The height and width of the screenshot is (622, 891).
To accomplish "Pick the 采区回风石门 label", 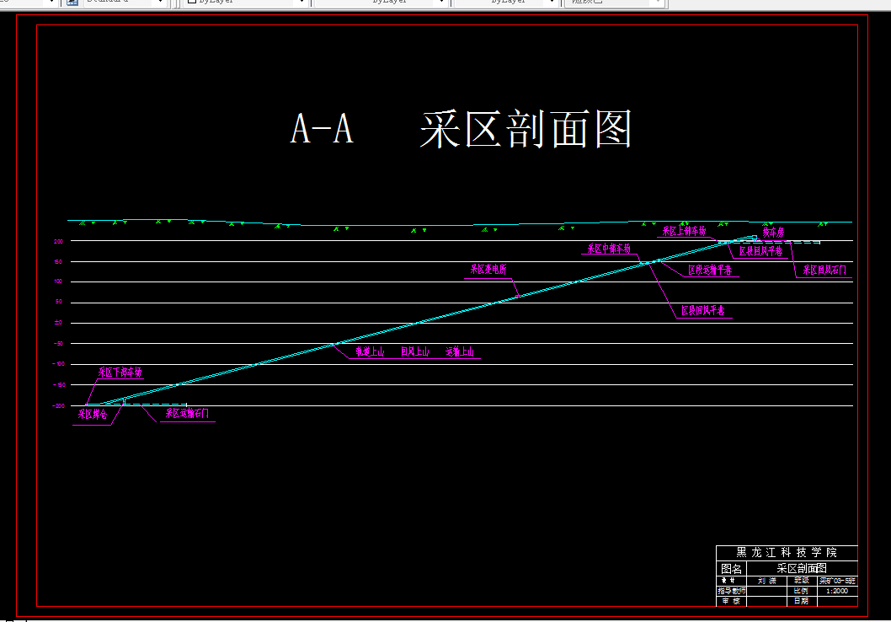I will tap(824, 270).
